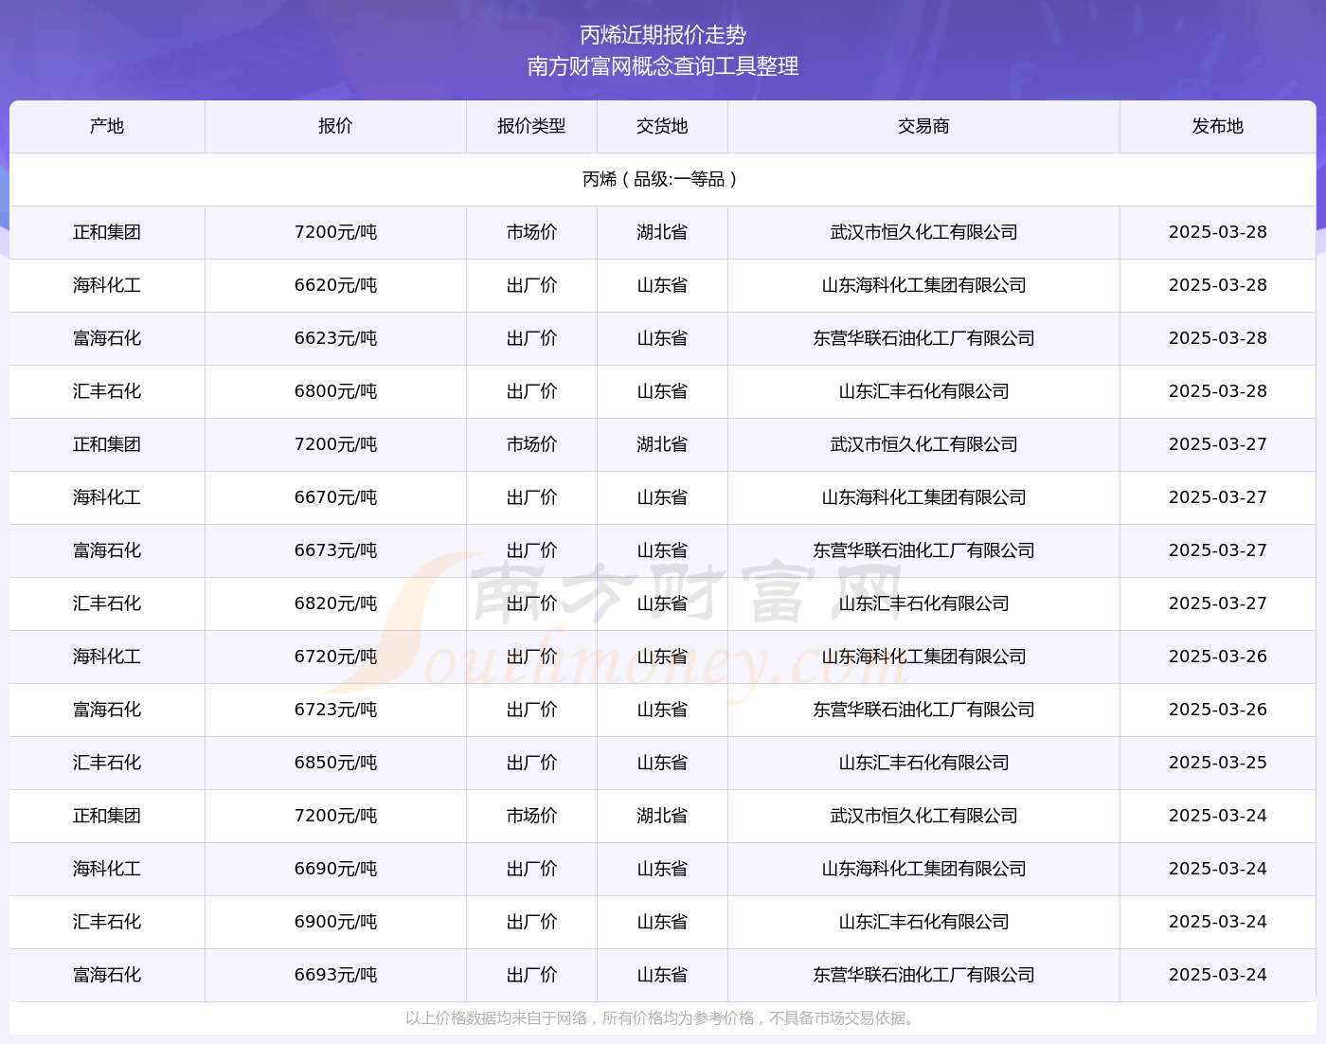
Task: Select price 6723元/吨
Action: pyautogui.click(x=335, y=710)
